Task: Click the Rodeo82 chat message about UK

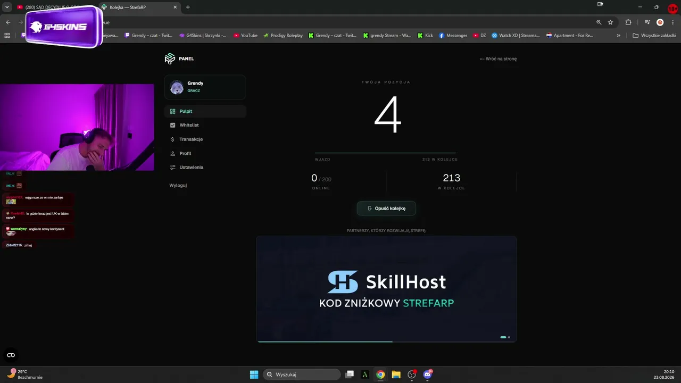Action: point(38,215)
